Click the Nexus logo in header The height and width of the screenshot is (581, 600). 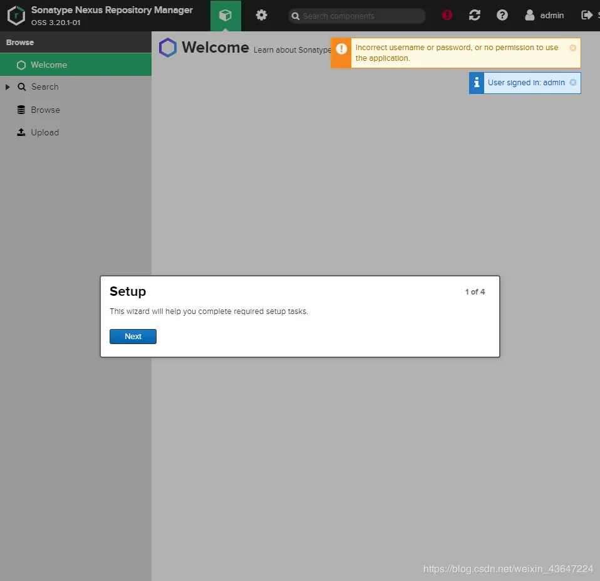click(16, 15)
